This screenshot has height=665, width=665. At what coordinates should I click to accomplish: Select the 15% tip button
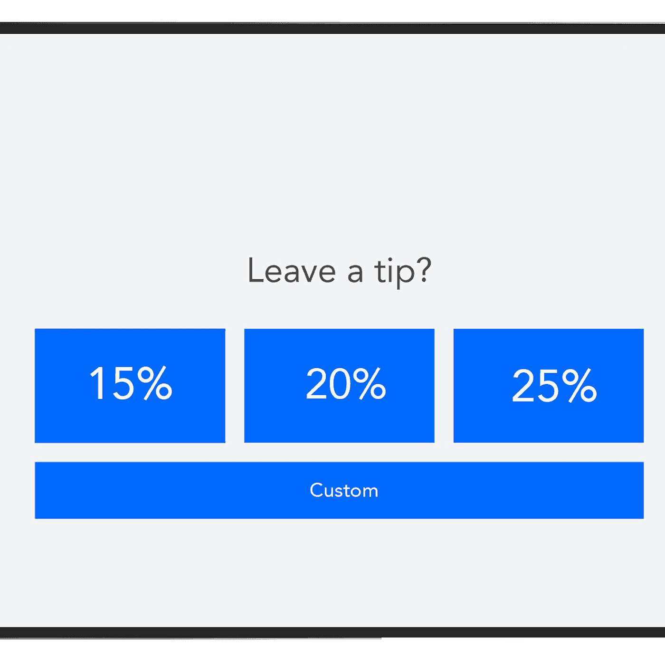(130, 385)
